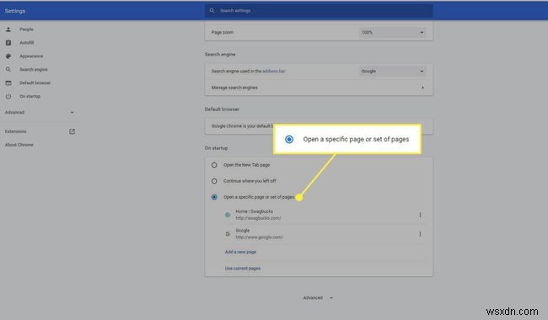Expand the Advanced section at page bottom
This screenshot has width=548, height=320.
click(x=318, y=297)
